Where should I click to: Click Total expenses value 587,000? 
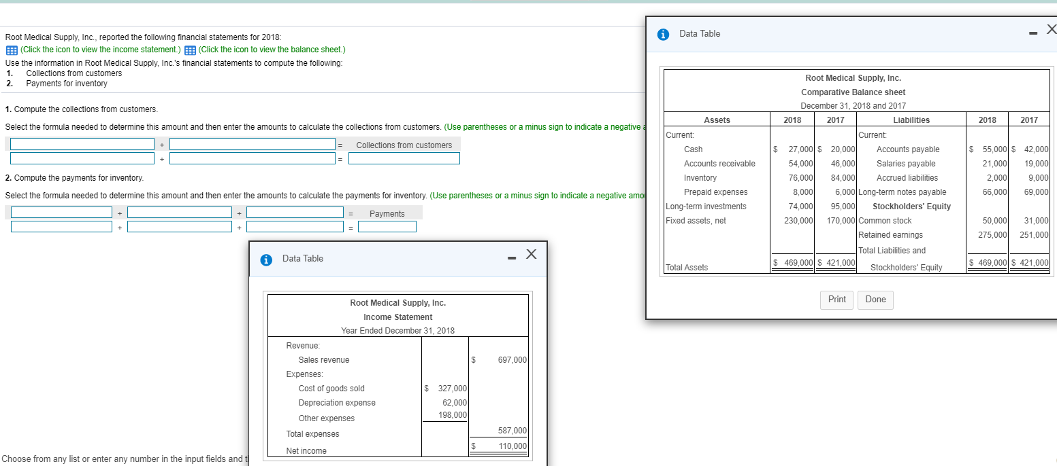pos(513,431)
